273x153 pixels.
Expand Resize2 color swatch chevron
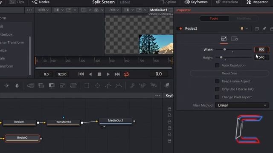[247, 28]
